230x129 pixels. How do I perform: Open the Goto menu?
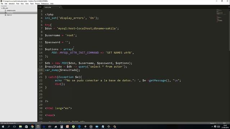pos(27,4)
